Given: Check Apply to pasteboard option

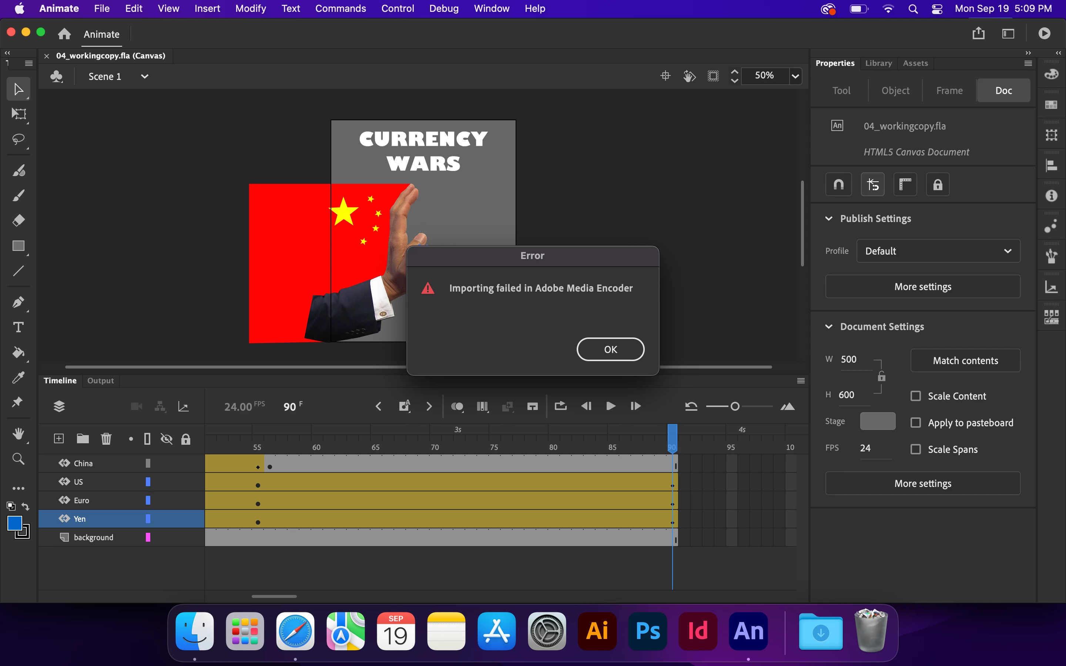Looking at the screenshot, I should coord(916,423).
